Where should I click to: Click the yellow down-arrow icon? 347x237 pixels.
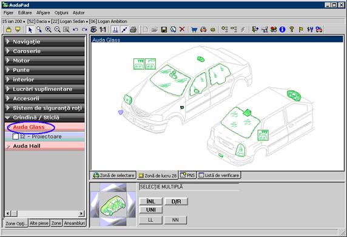click(18, 30)
